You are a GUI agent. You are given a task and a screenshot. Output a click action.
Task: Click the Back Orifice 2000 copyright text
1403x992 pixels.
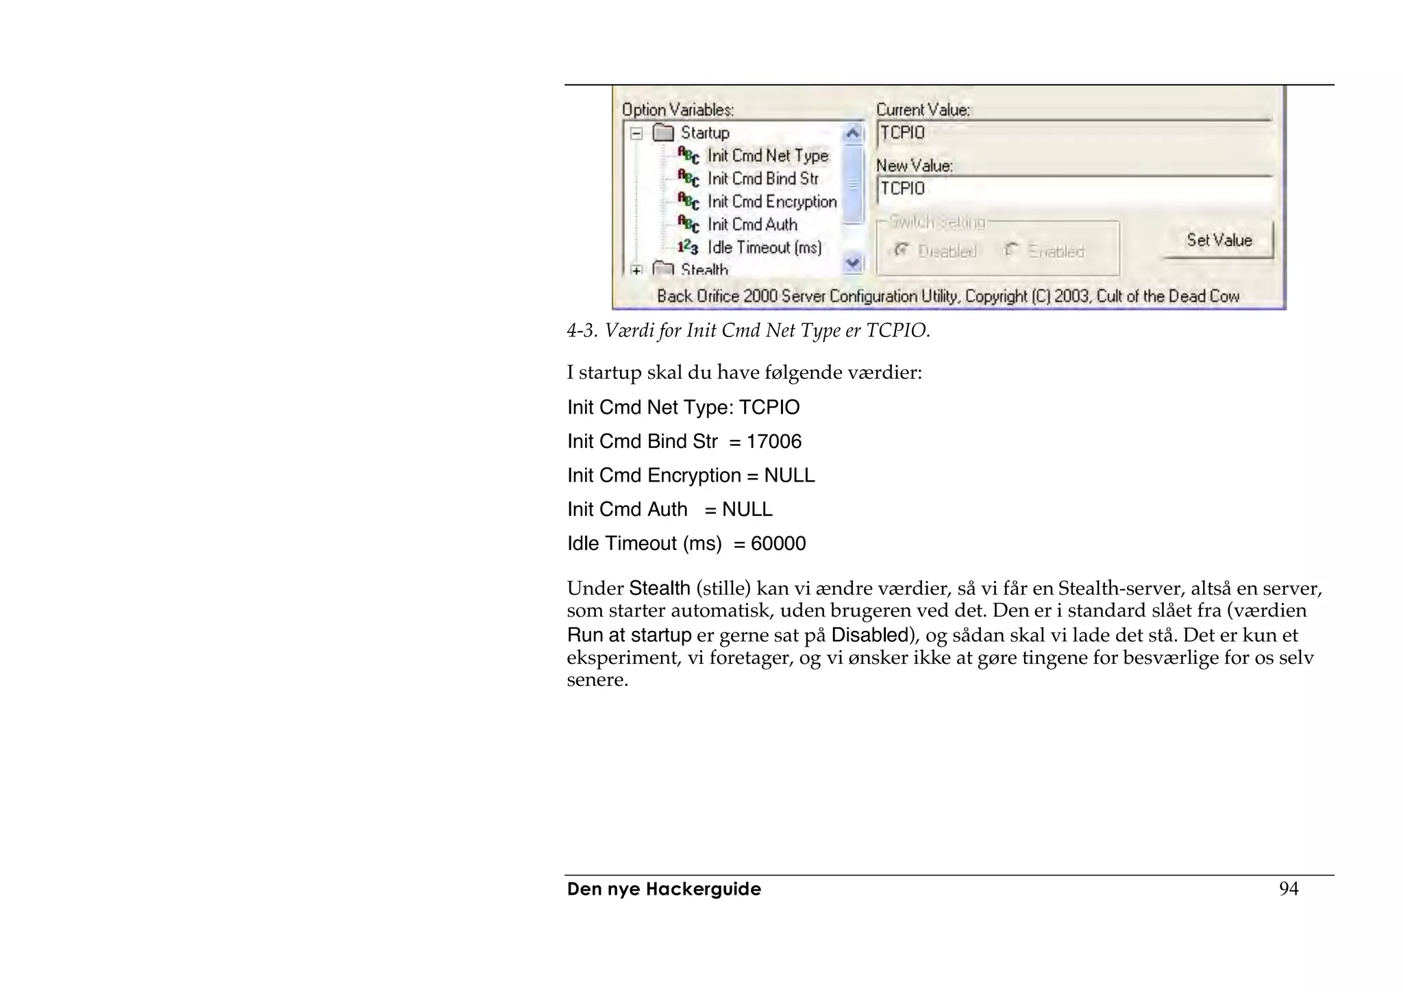click(x=948, y=296)
